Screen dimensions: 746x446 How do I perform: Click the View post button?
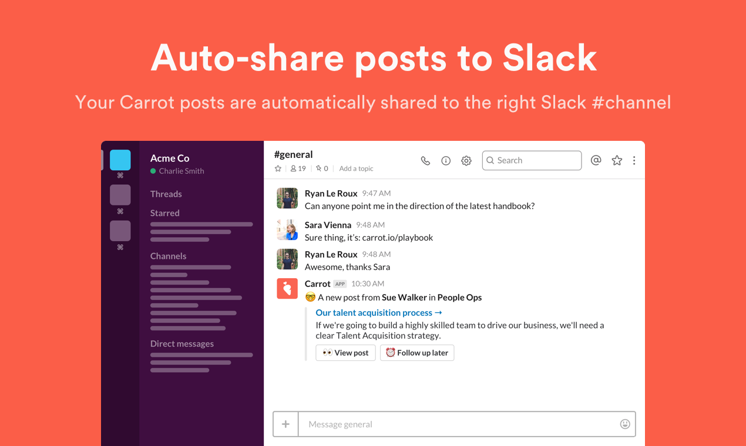coord(345,353)
